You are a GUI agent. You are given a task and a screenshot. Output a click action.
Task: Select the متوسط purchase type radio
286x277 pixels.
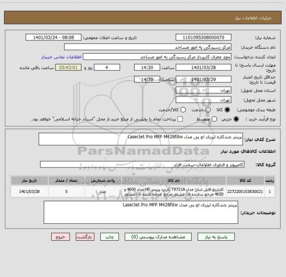(x=214, y=119)
